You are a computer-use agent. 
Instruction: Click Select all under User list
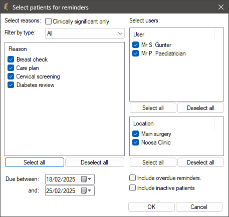[153, 108]
